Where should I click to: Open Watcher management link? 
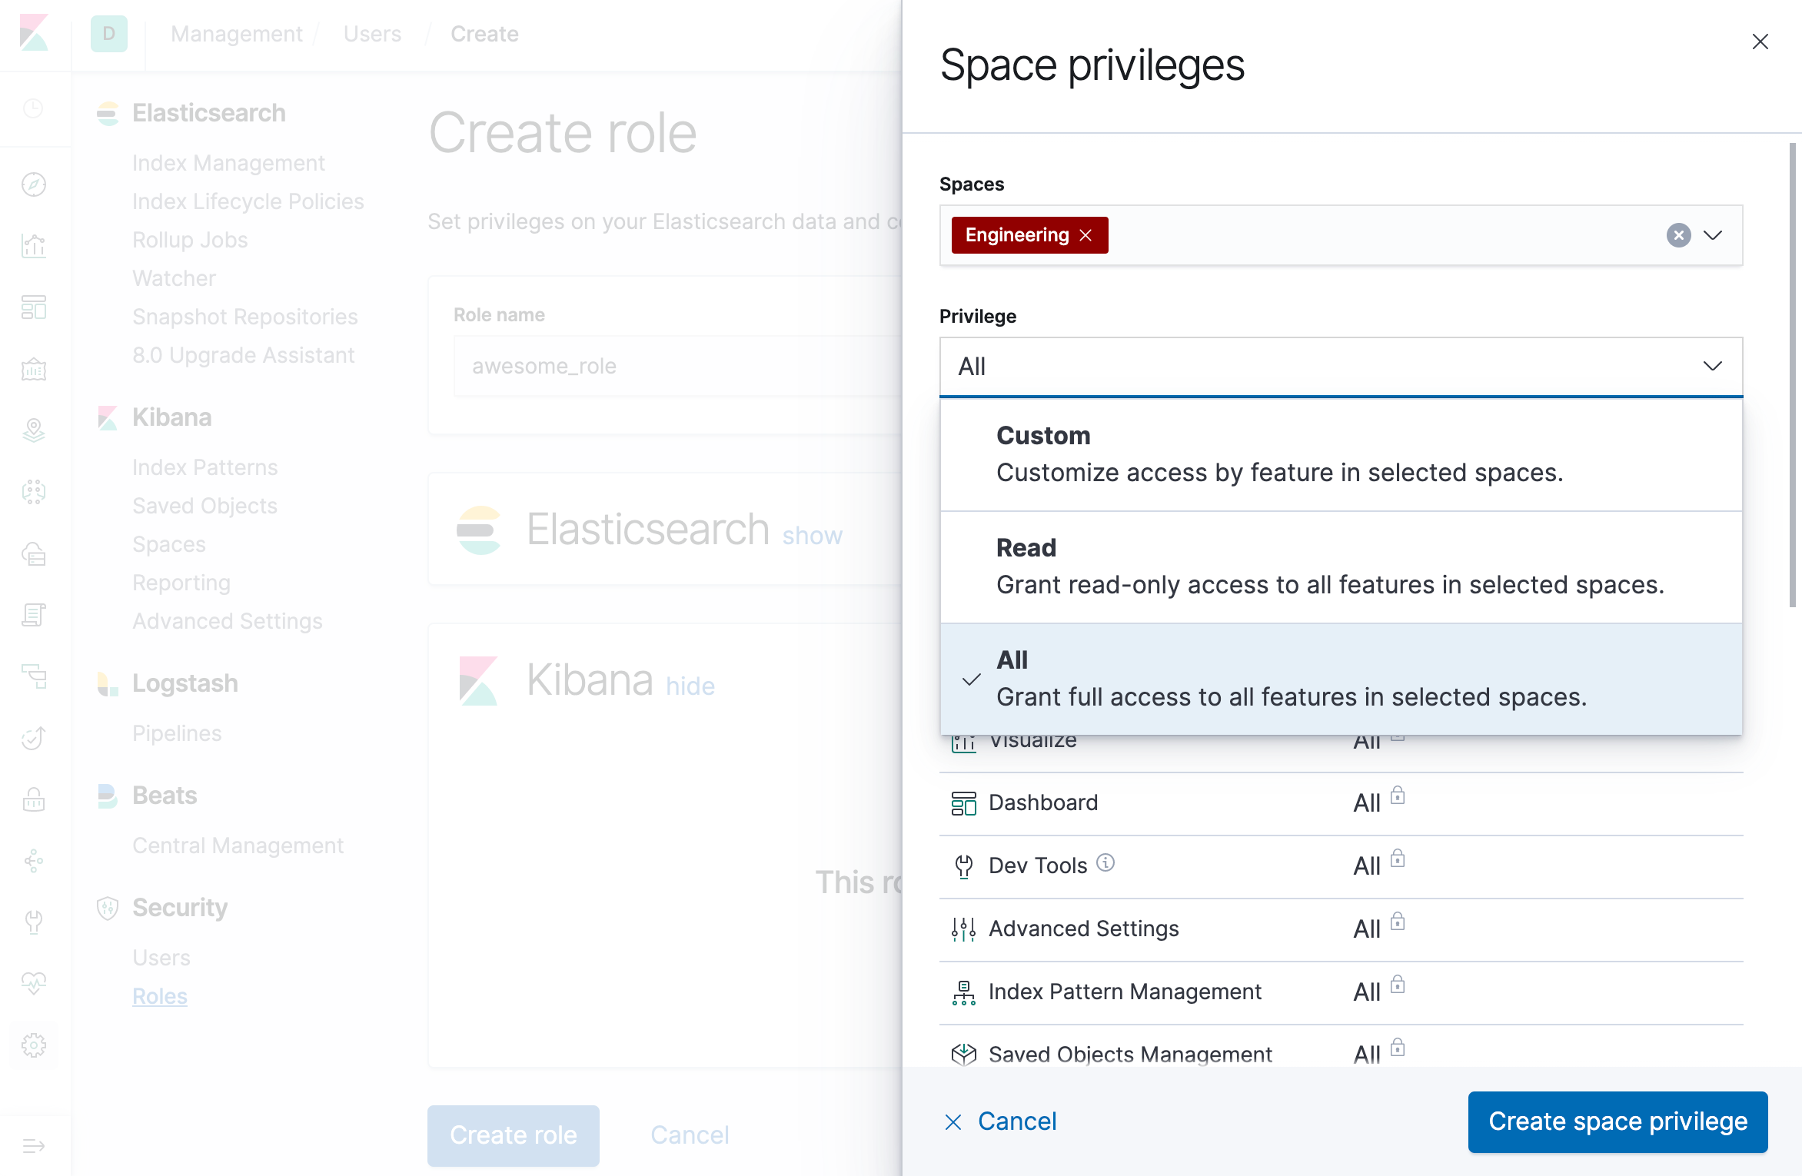tap(174, 278)
